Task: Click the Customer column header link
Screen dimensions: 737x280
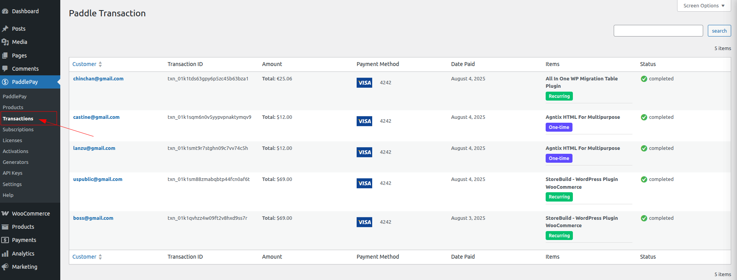Action: coord(84,64)
